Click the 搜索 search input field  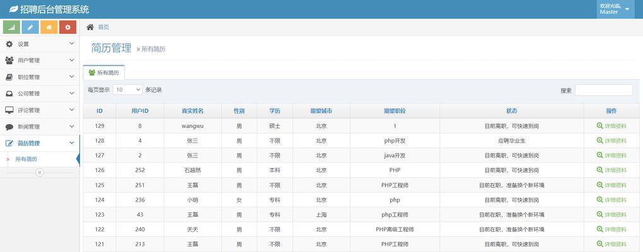click(x=604, y=90)
